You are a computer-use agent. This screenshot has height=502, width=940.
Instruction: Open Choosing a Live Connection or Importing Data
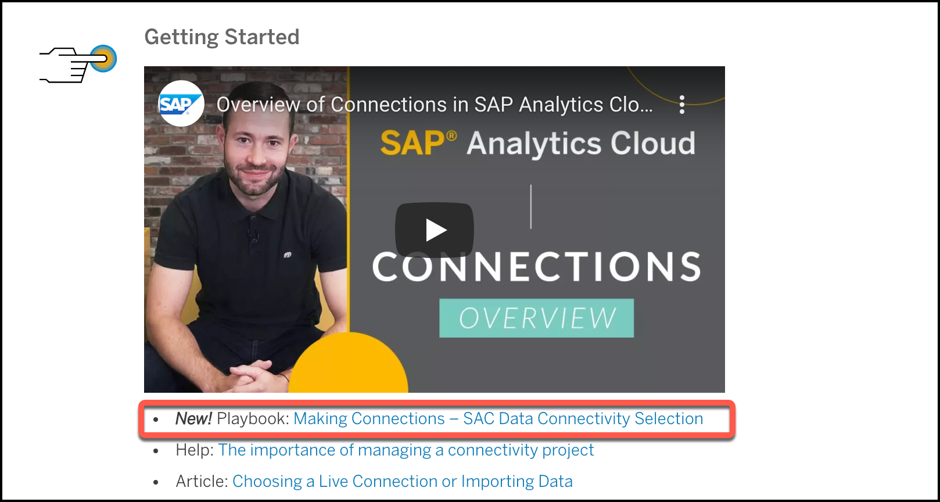pyautogui.click(x=402, y=481)
